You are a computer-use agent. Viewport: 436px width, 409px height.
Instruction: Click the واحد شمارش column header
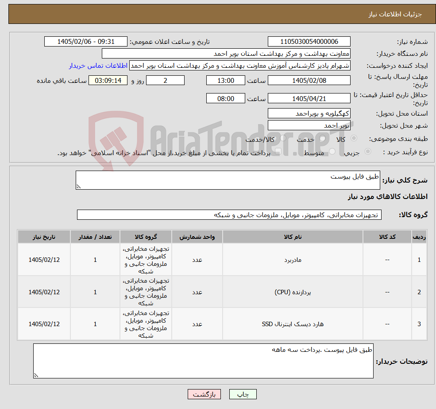tap(197, 237)
